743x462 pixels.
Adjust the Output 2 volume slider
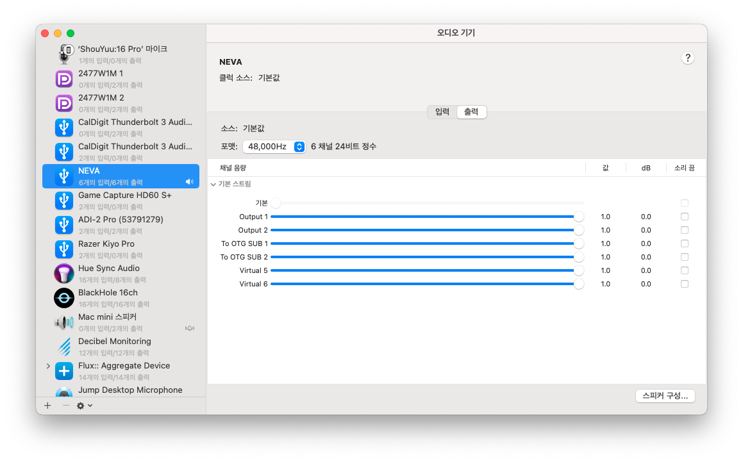coord(427,230)
